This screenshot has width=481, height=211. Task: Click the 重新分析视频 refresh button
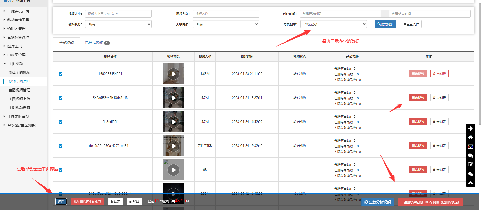click(378, 202)
